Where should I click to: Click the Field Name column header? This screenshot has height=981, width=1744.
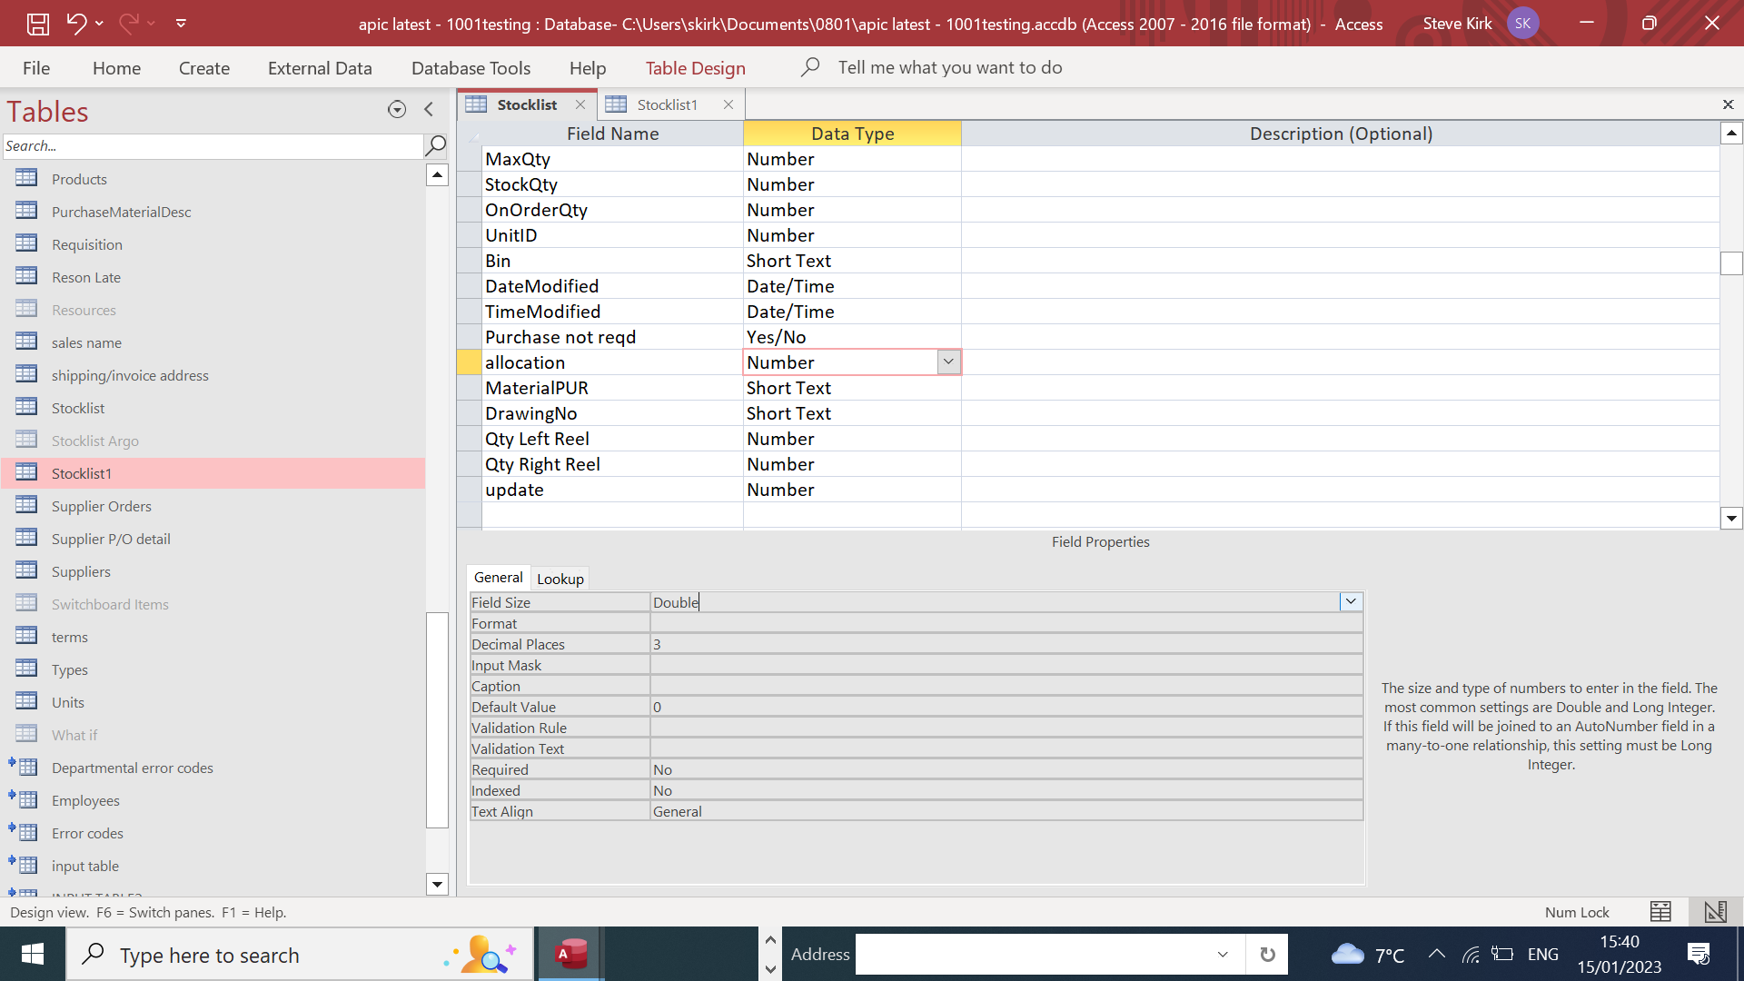click(613, 134)
